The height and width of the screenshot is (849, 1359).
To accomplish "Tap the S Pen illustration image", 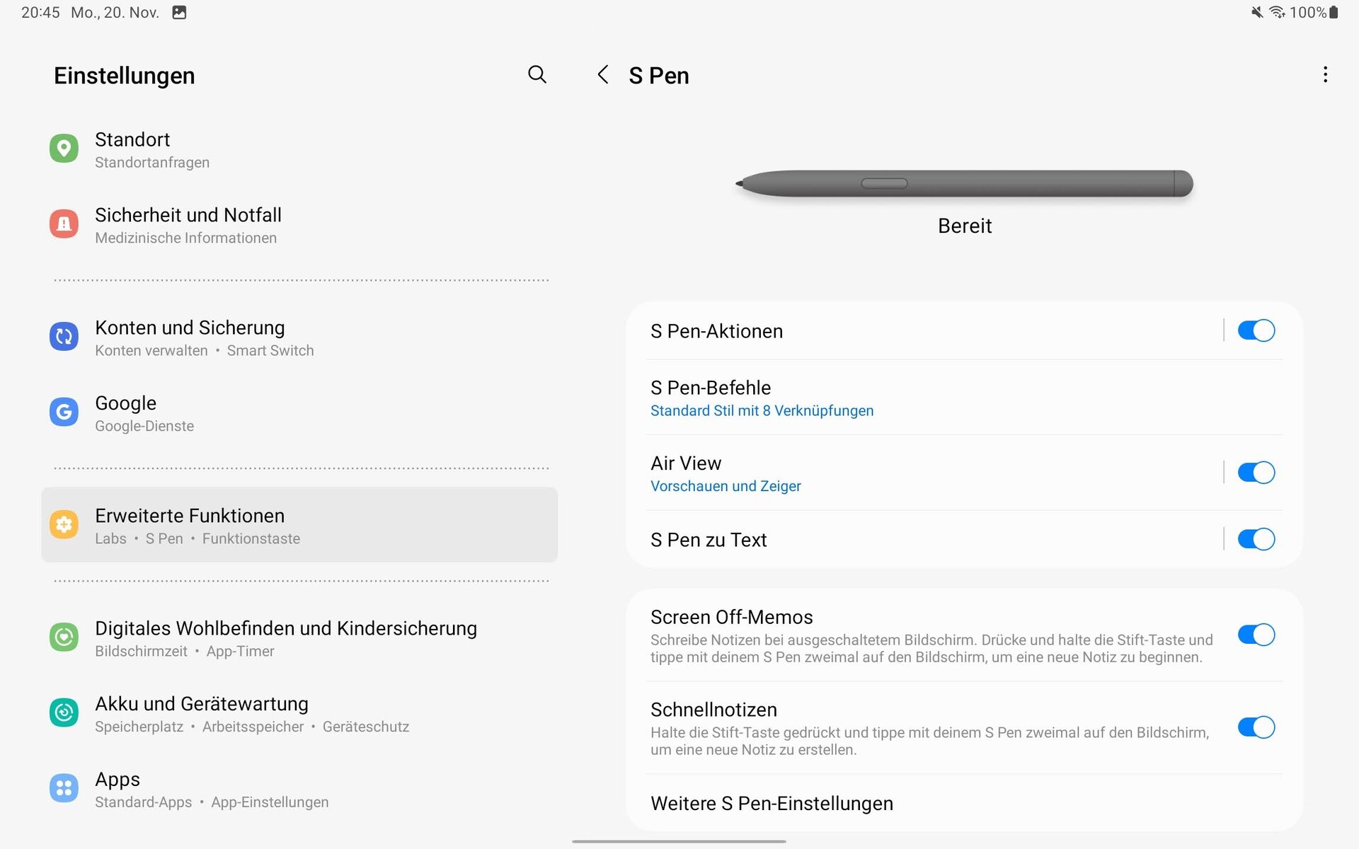I will pos(964,184).
